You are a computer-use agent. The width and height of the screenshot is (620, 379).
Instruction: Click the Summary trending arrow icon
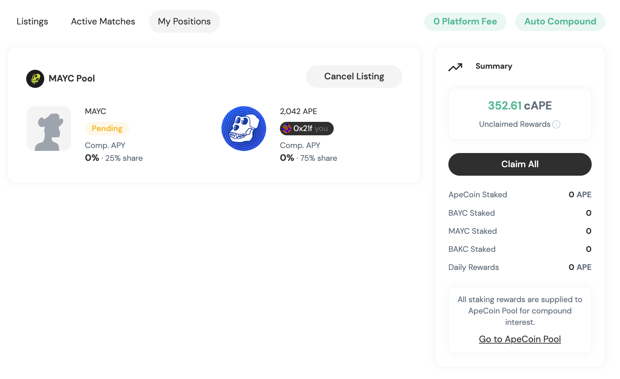[x=455, y=67]
